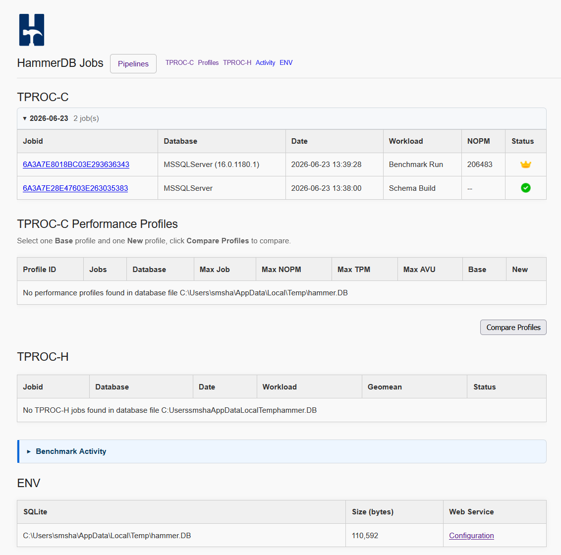Select the size value 110,592
Viewport: 561px width, 555px height.
tap(365, 536)
